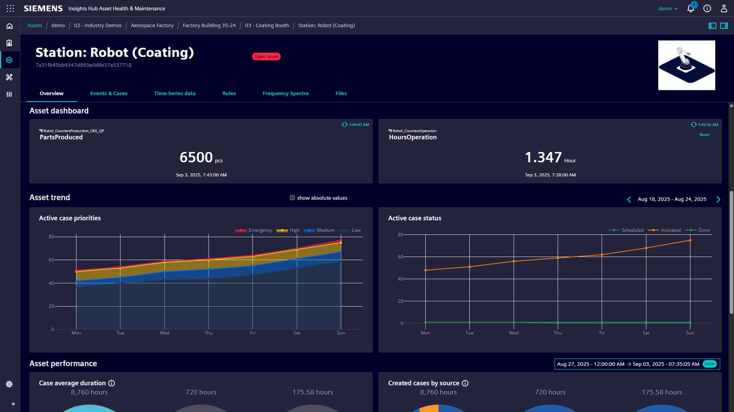The image size is (734, 412).
Task: Click the Assets breadcrumb link
Action: (x=35, y=26)
